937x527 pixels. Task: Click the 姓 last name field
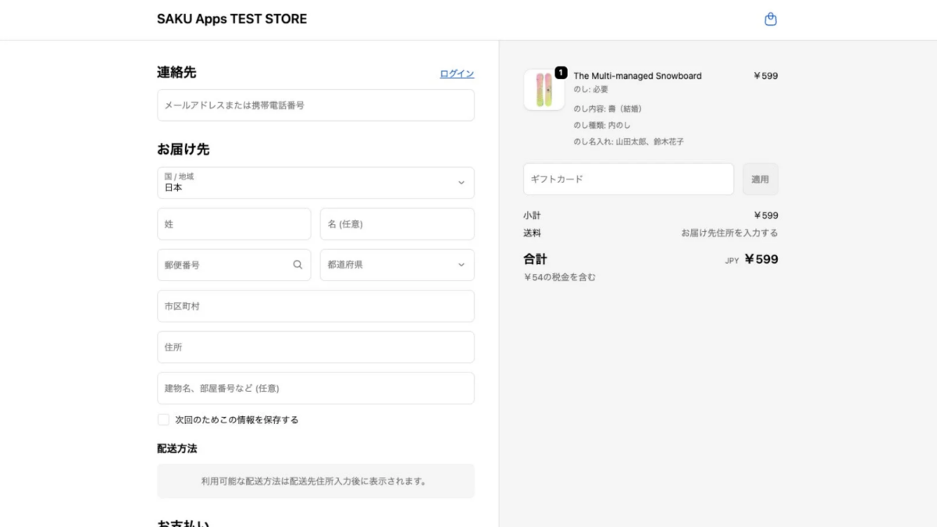click(x=233, y=224)
